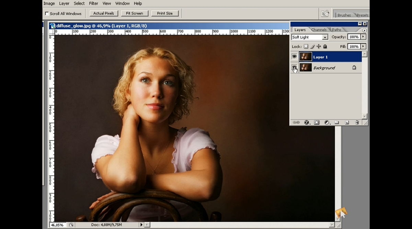Click the Layer 1 name
The image size is (412, 229).
320,57
